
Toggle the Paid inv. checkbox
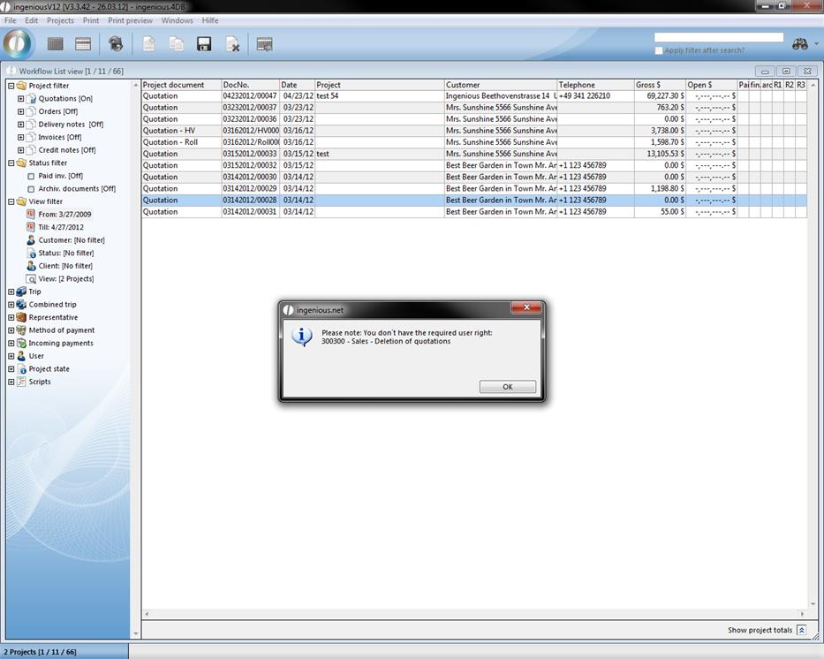(31, 176)
